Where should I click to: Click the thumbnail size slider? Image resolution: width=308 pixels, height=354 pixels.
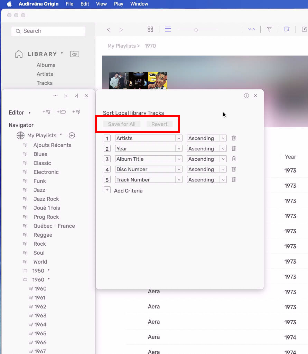pyautogui.click(x=196, y=30)
